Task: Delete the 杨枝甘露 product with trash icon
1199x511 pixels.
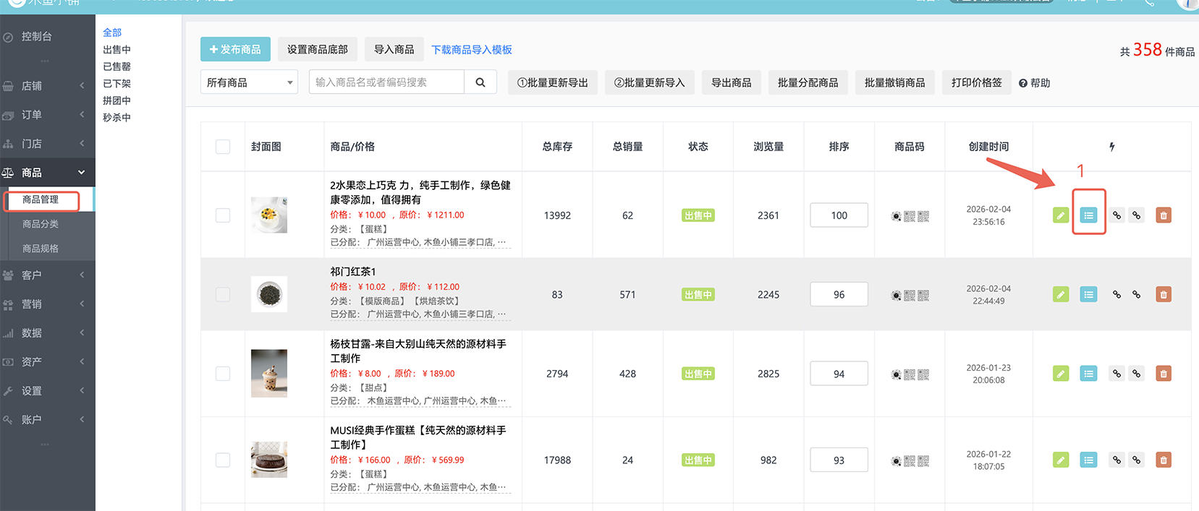Action: tap(1163, 374)
